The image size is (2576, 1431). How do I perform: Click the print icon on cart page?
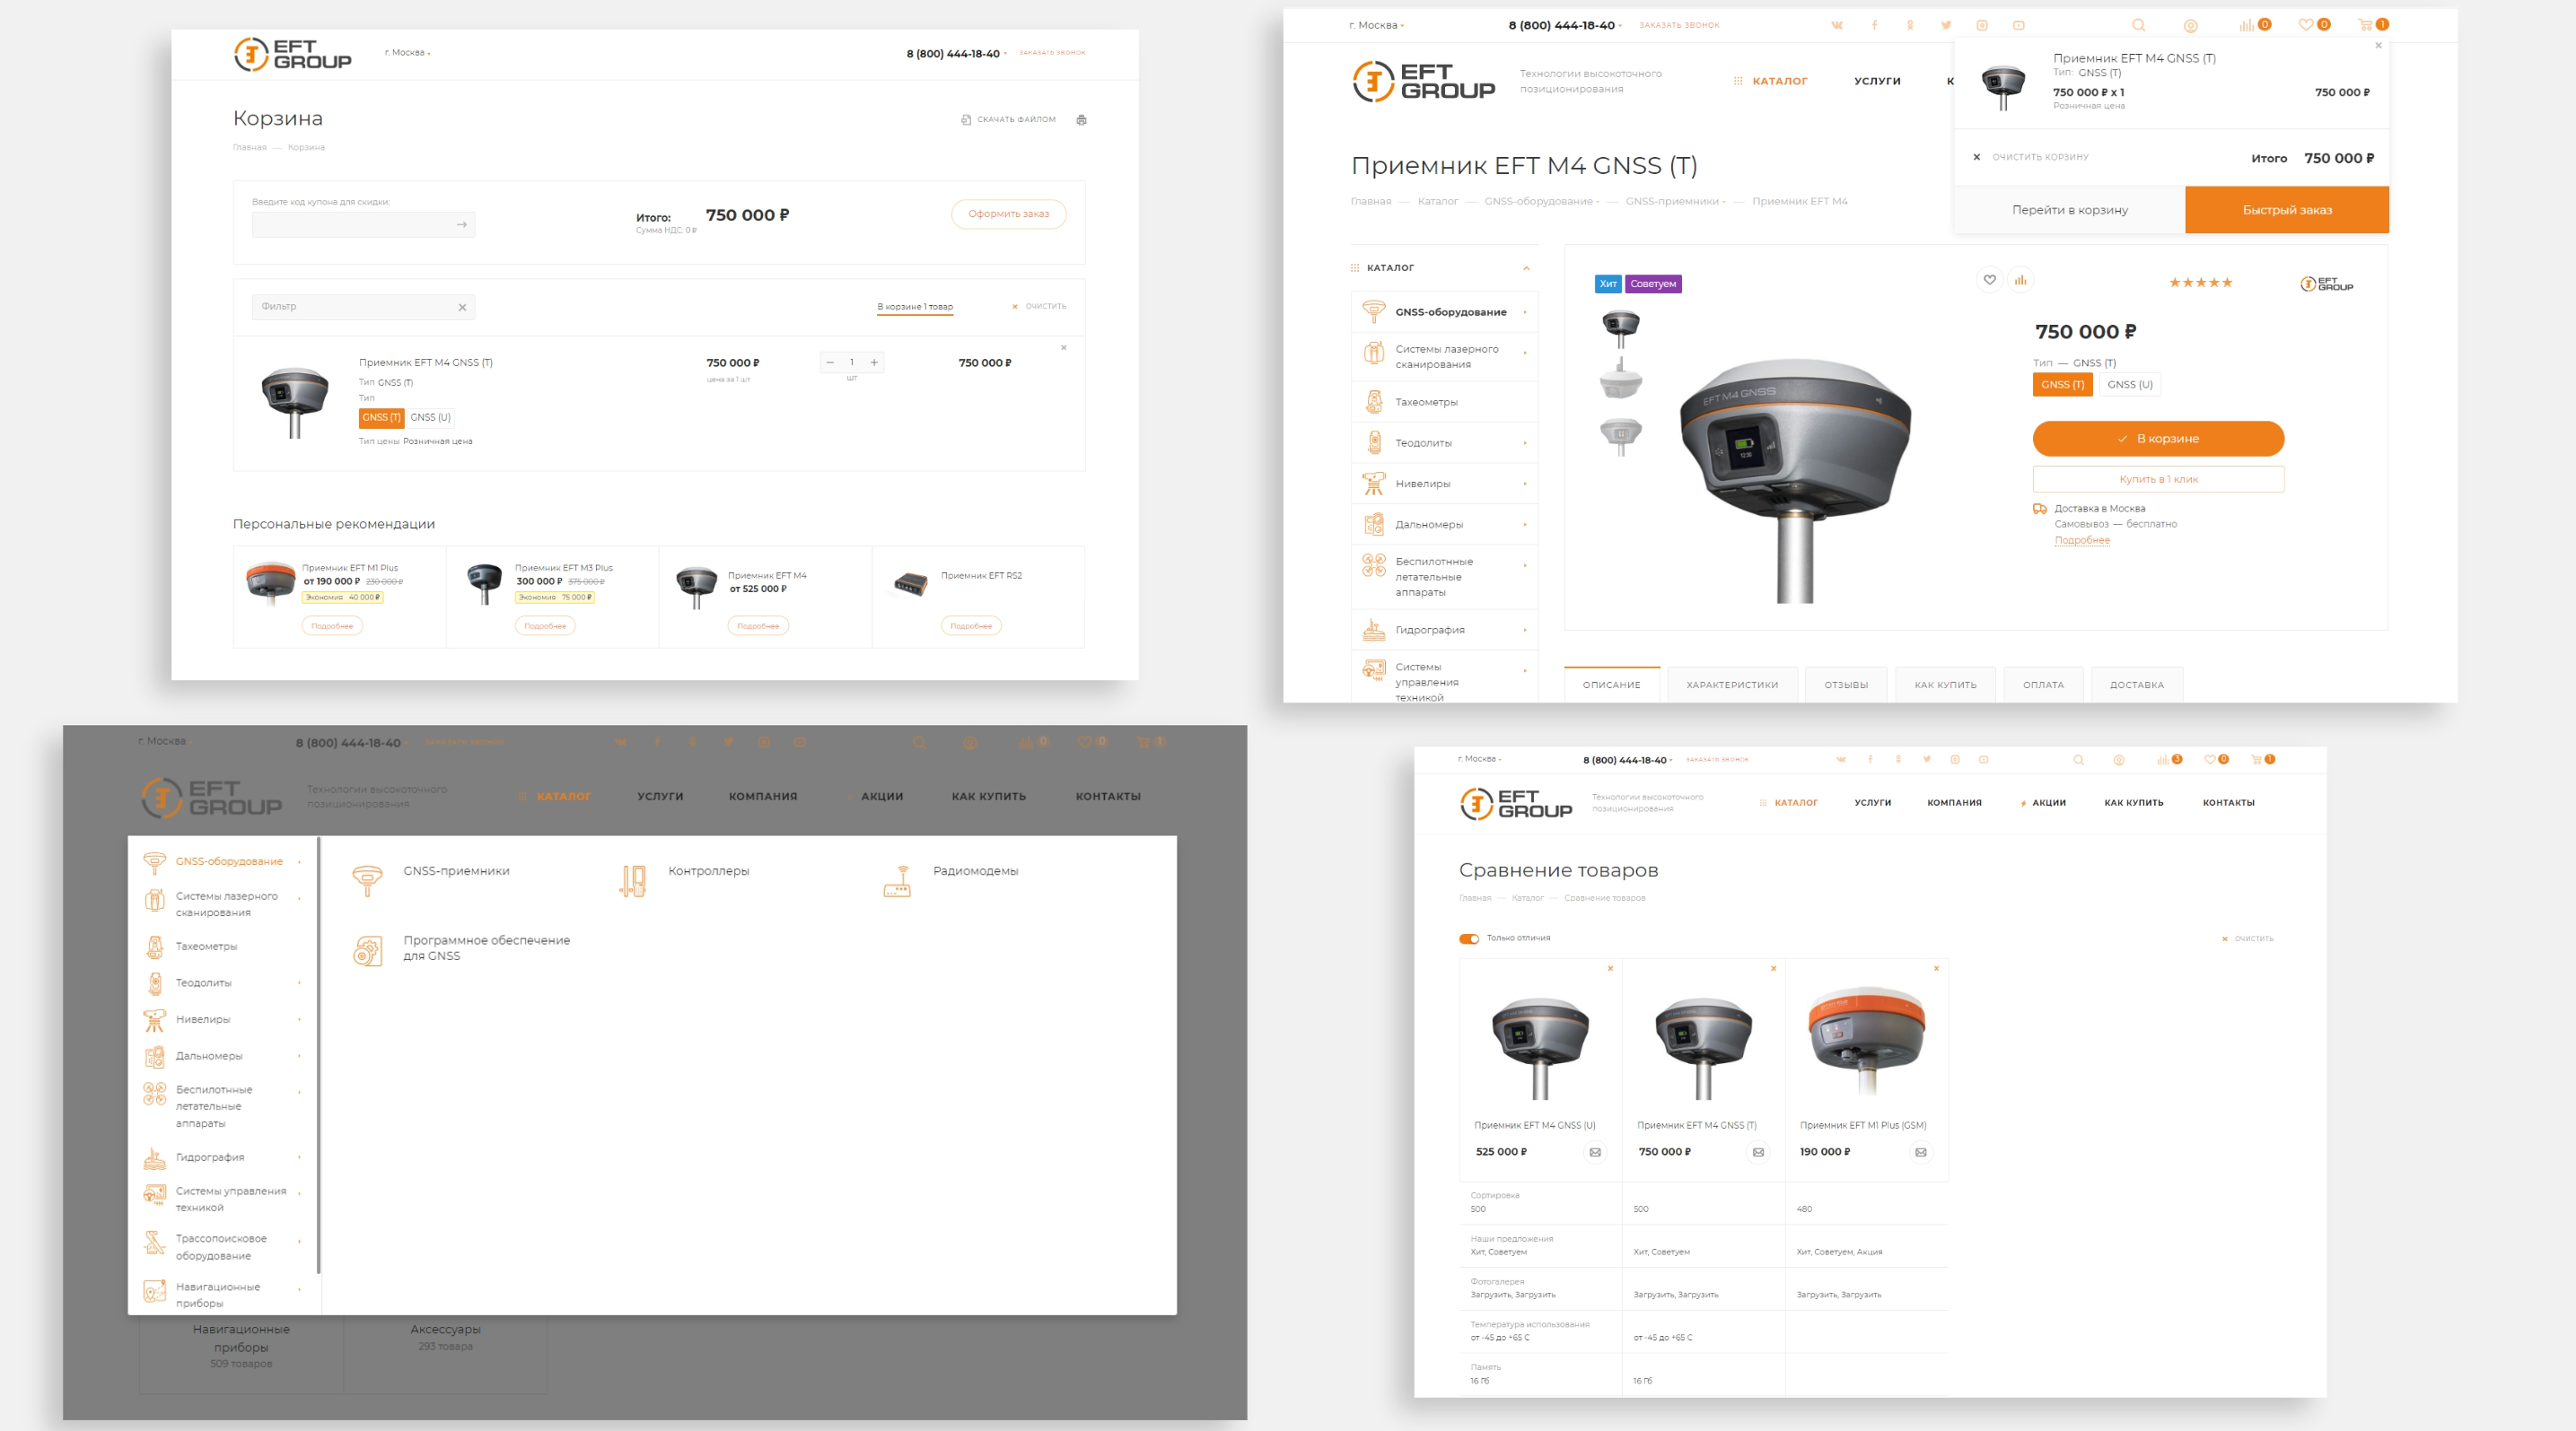click(1081, 120)
